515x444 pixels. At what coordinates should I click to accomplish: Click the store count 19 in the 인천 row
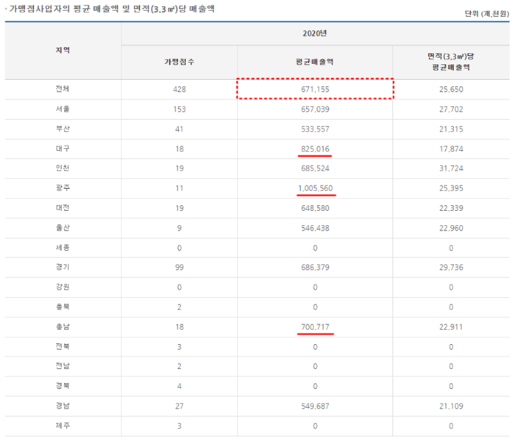pos(180,168)
